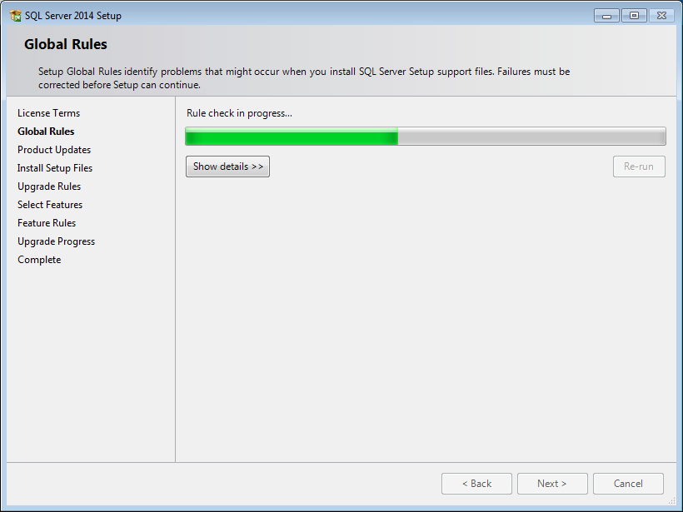Close the SQL Server 2014 Setup window
This screenshot has height=512, width=683.
click(x=661, y=16)
